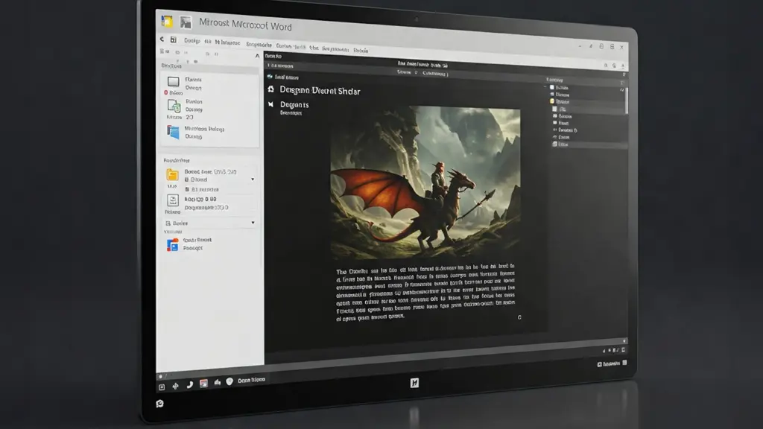763x429 pixels.
Task: Open the center H icon on taskbar
Action: click(x=416, y=383)
